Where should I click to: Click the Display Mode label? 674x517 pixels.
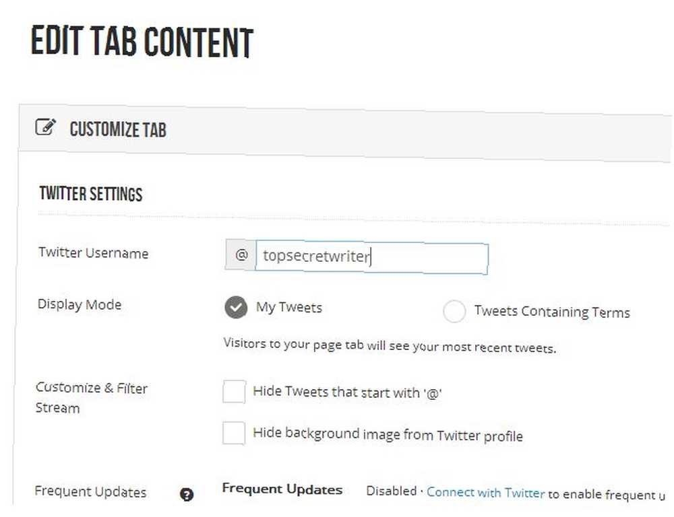(80, 304)
